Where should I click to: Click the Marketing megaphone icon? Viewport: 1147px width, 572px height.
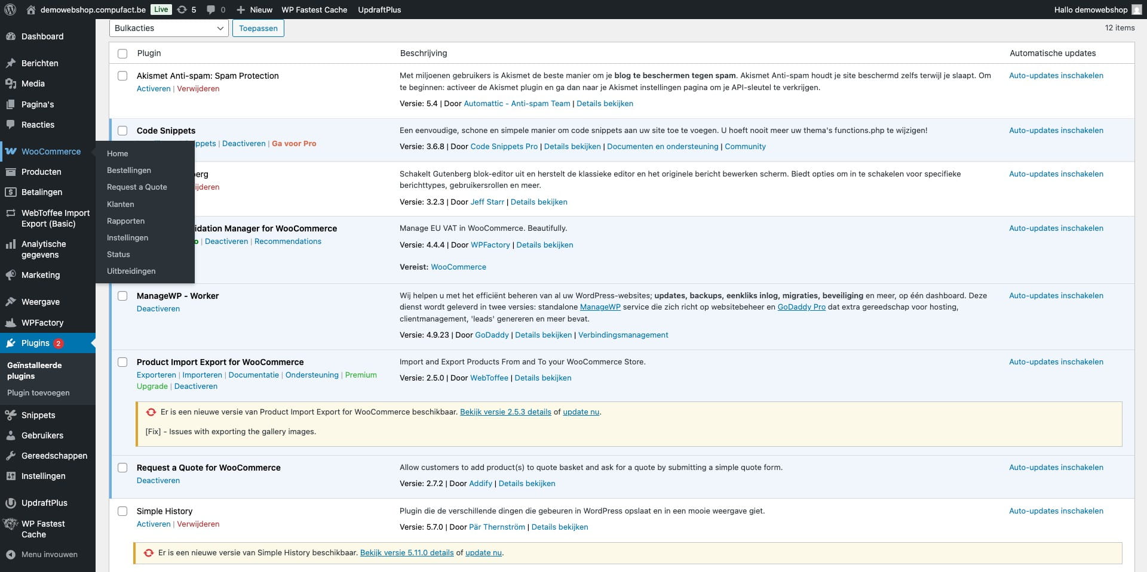pyautogui.click(x=11, y=275)
